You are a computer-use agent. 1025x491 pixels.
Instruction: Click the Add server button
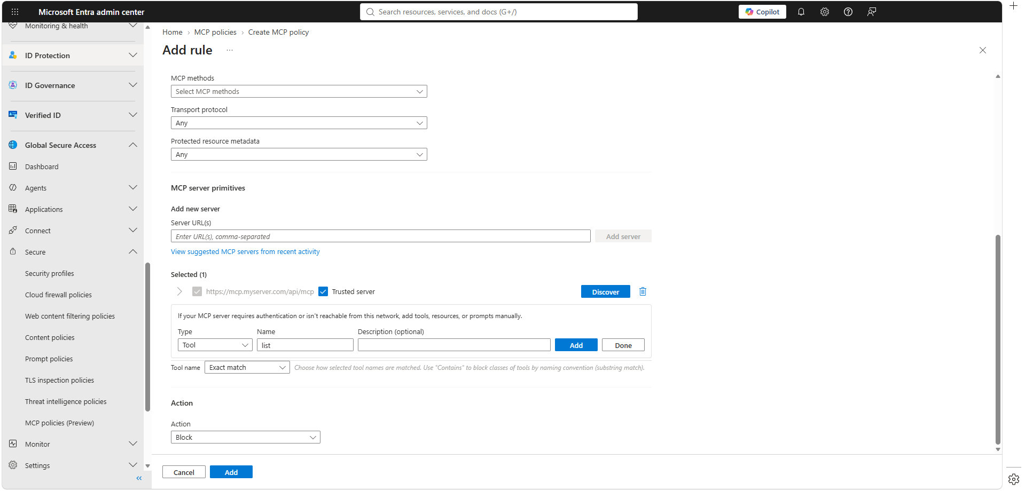623,236
